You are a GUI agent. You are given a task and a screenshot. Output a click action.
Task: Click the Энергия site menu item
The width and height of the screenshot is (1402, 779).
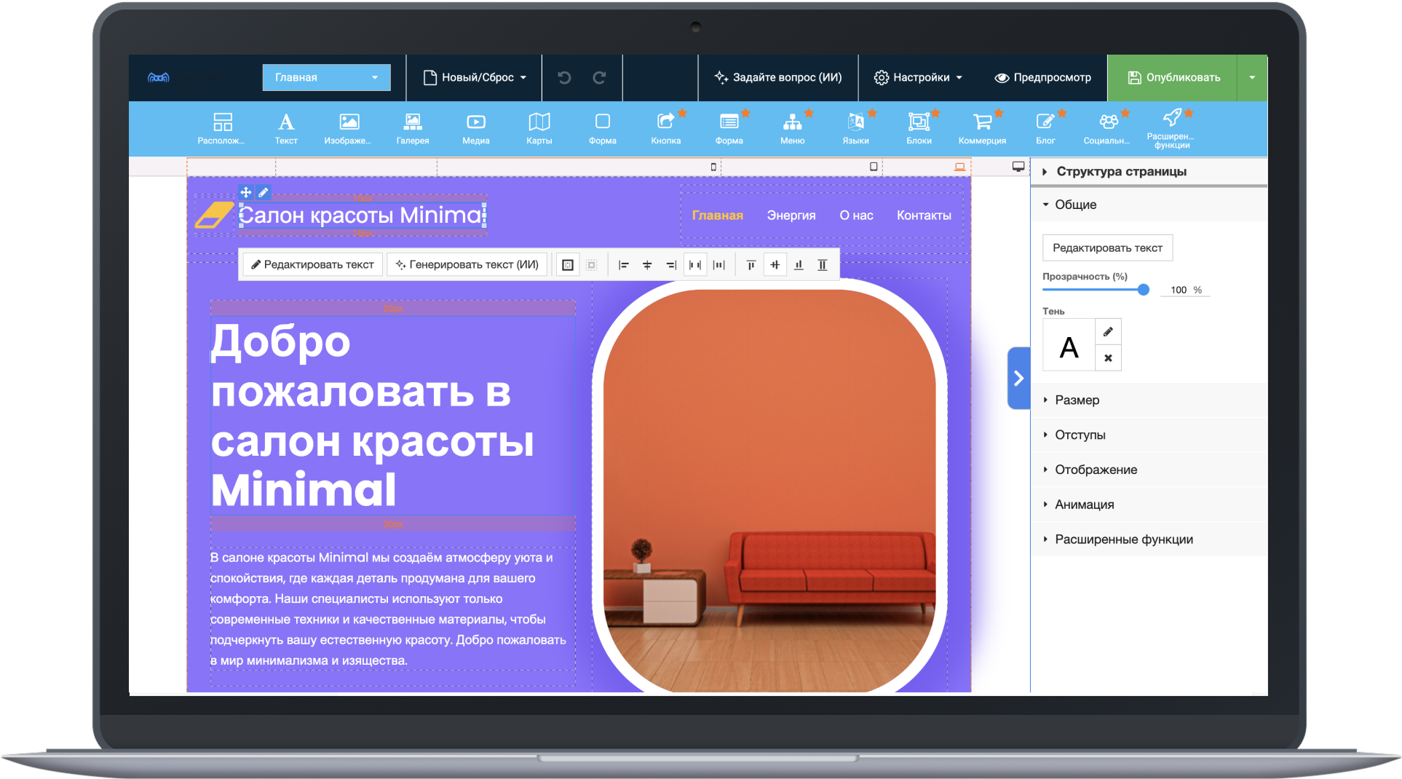(791, 215)
